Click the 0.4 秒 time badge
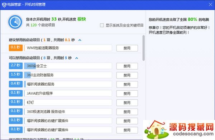Viewport: 215px width, 140px height. click(x=16, y=84)
